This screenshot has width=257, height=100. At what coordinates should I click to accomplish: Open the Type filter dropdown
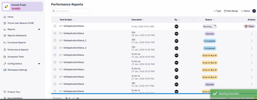point(217,11)
